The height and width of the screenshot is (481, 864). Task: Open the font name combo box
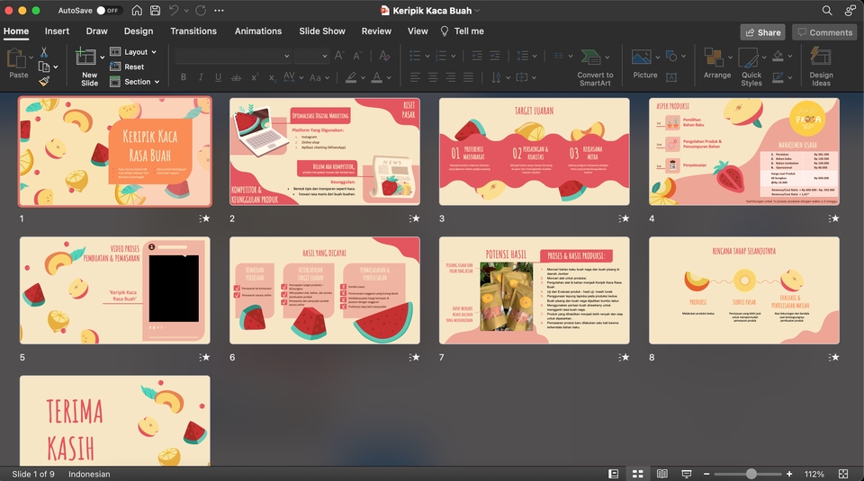232,56
